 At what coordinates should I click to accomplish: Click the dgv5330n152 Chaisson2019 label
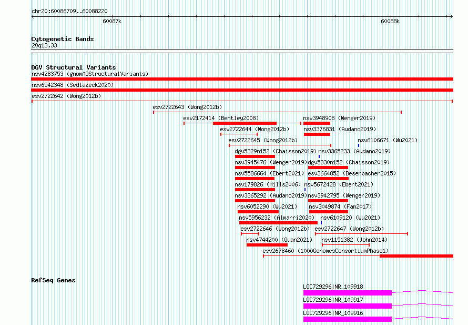coord(349,162)
